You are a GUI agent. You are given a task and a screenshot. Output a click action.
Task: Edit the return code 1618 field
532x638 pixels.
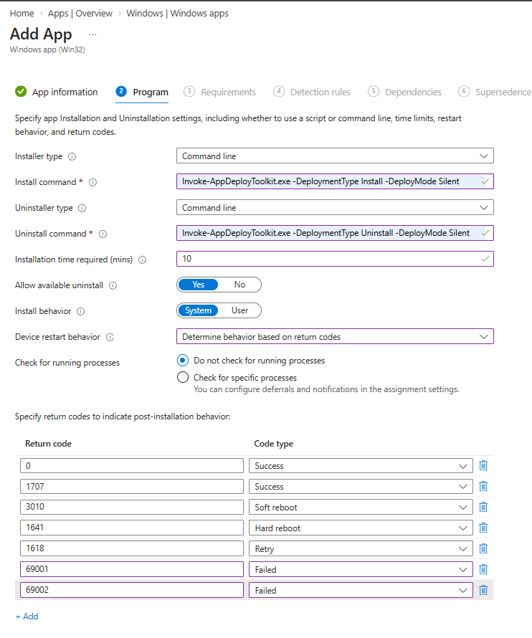(132, 548)
